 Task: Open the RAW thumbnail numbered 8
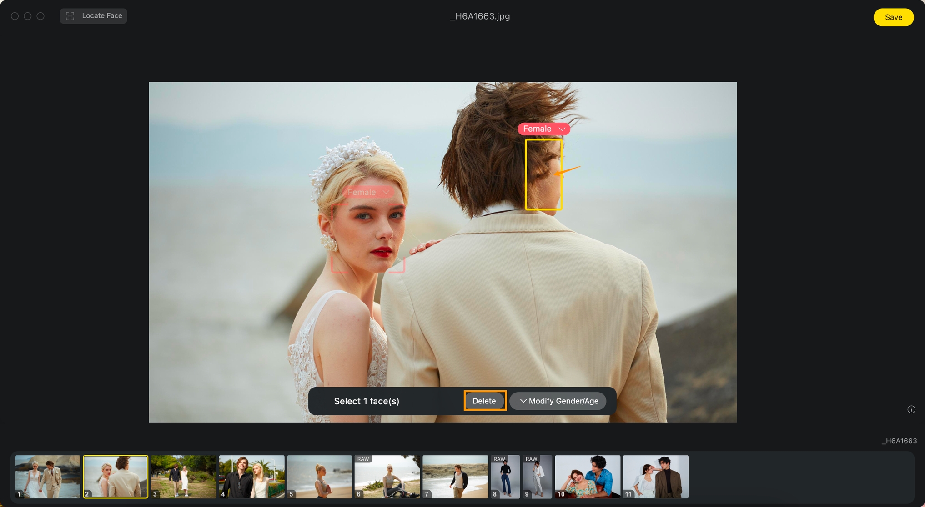[x=505, y=477]
